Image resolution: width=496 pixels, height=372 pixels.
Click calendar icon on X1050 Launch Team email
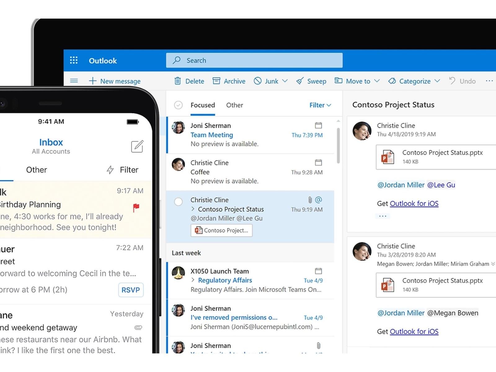pos(318,271)
